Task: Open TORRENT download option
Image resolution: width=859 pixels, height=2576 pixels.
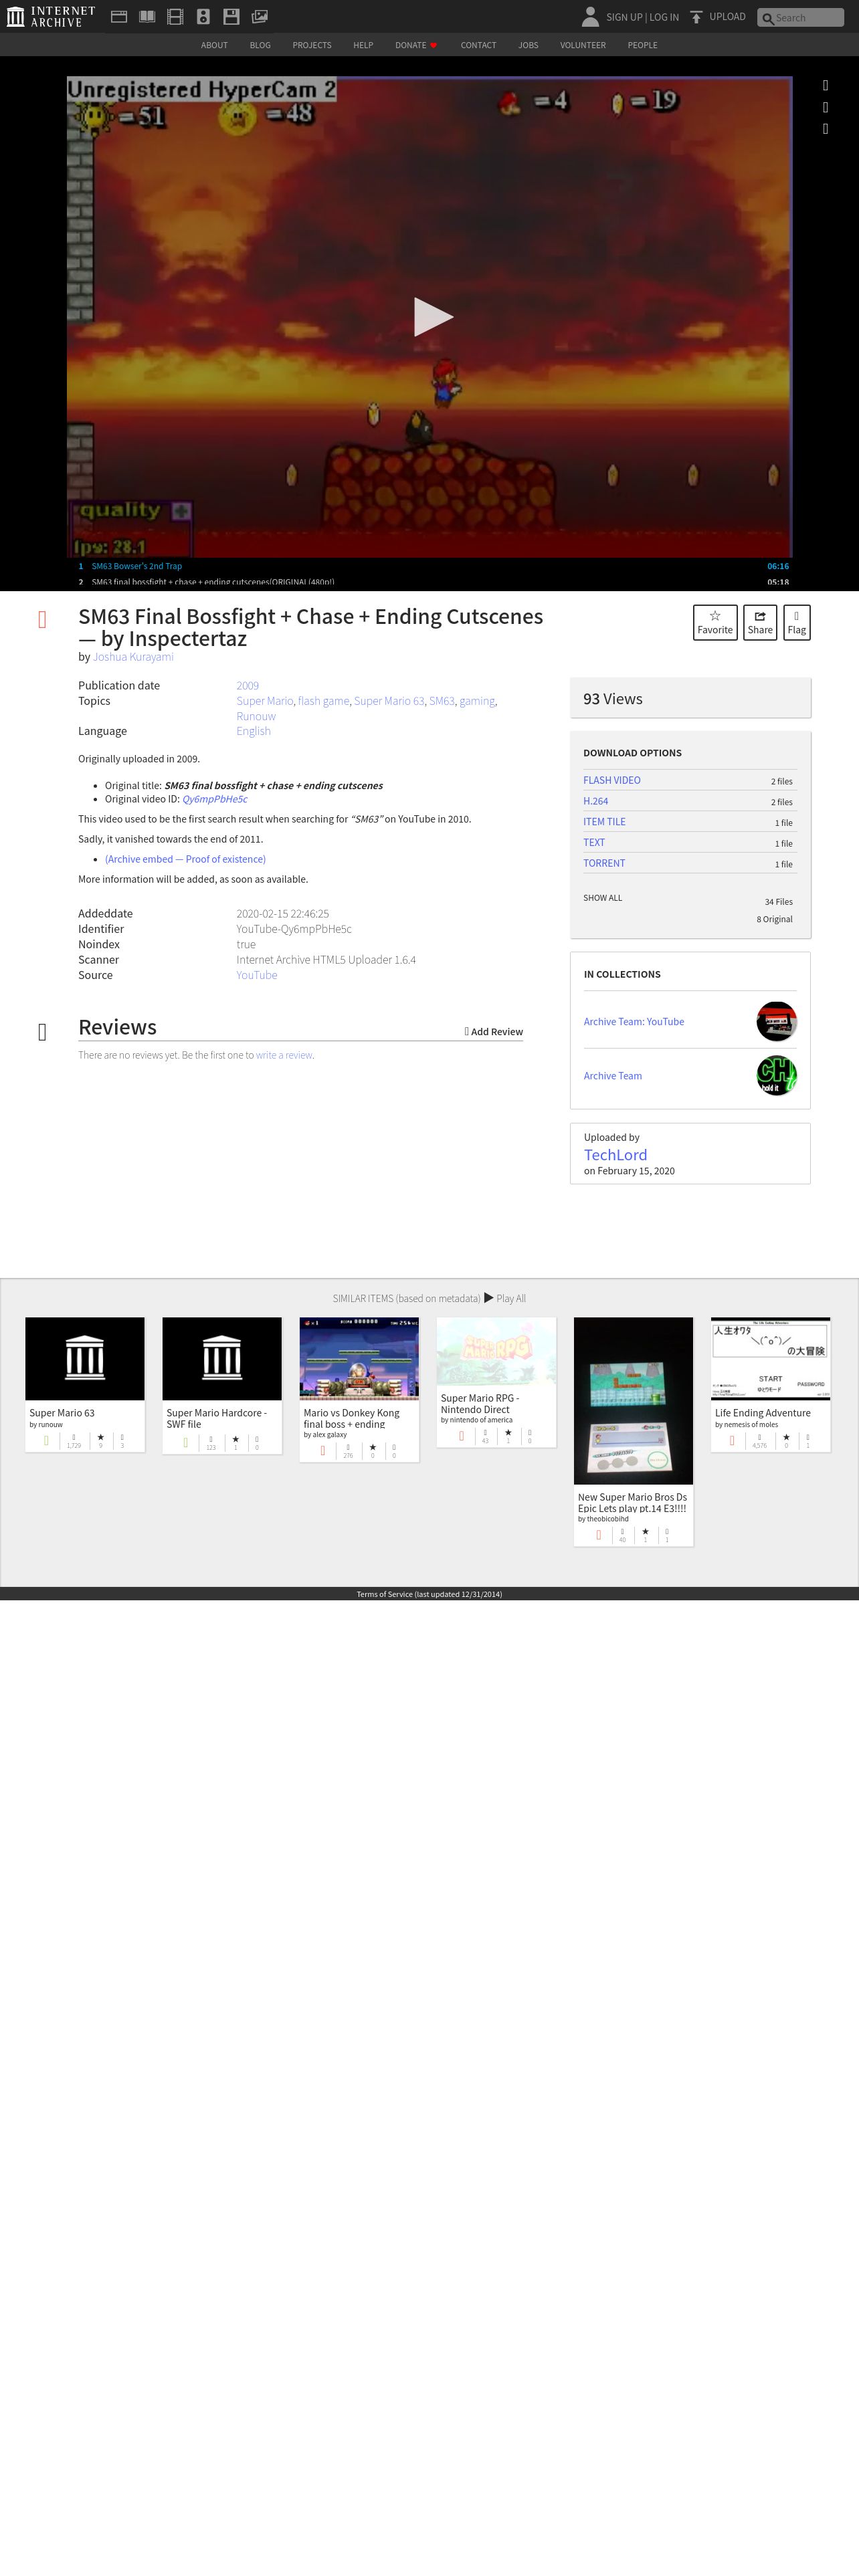Action: click(604, 863)
